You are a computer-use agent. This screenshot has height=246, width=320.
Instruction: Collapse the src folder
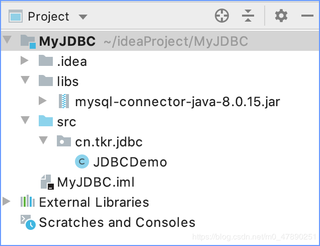tap(25, 122)
